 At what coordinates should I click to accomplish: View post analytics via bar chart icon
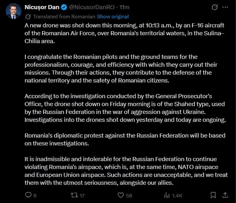(167, 195)
